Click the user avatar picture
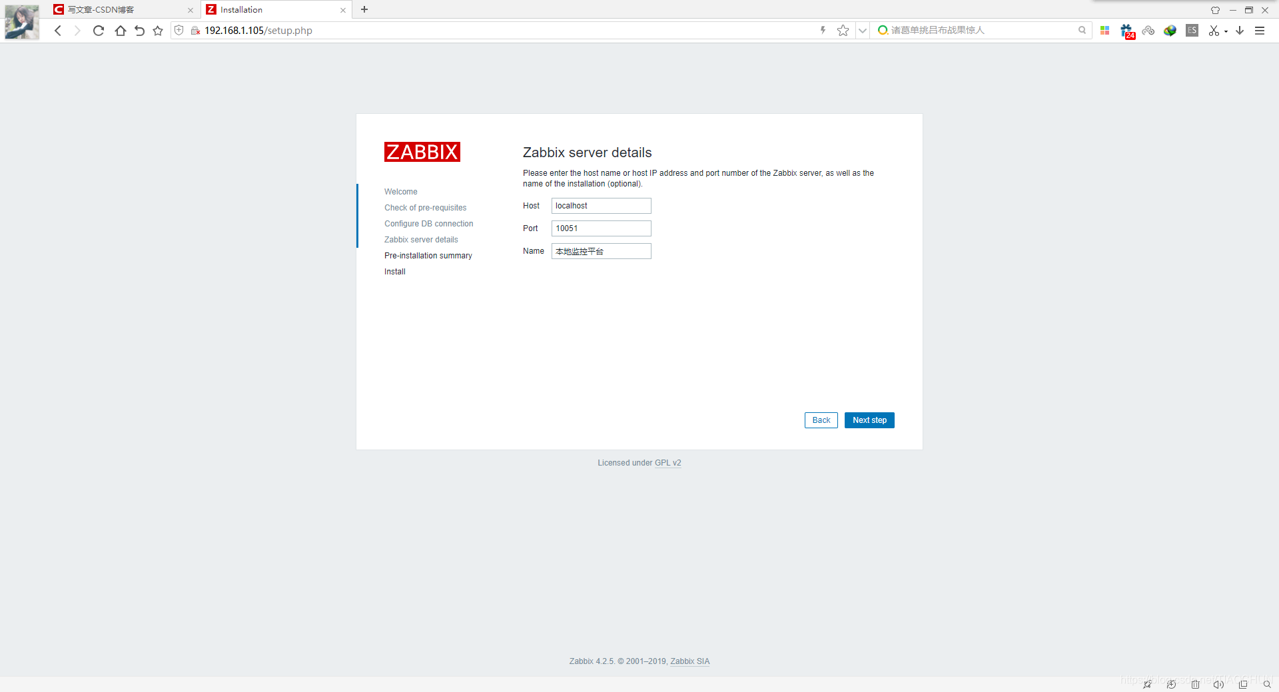 [x=22, y=22]
